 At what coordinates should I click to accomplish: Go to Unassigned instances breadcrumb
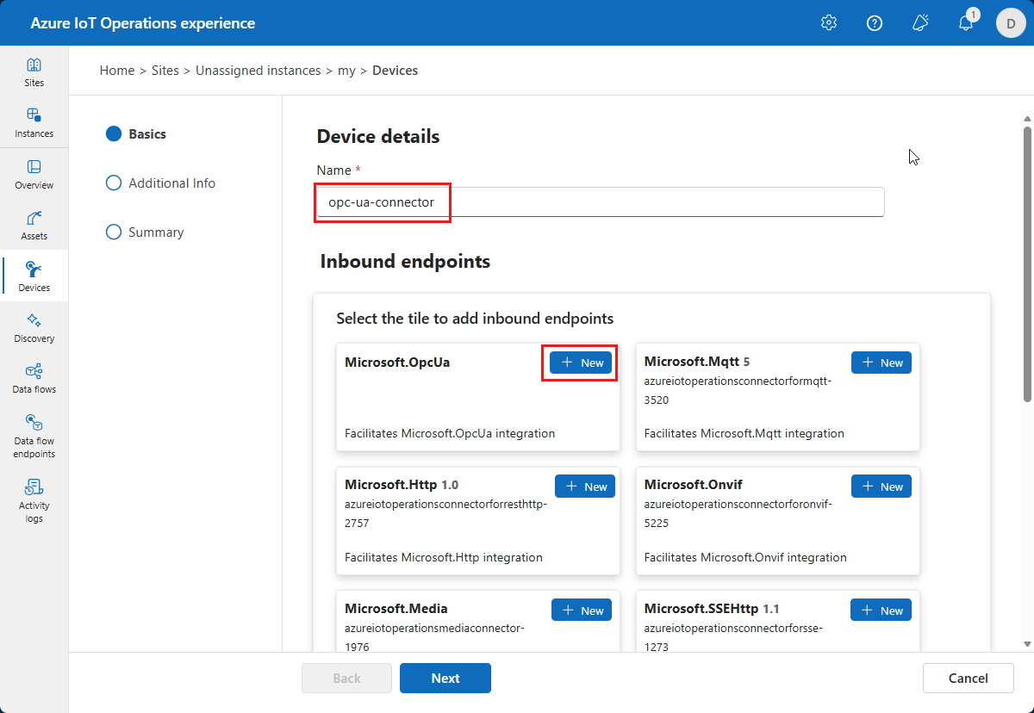pos(258,71)
